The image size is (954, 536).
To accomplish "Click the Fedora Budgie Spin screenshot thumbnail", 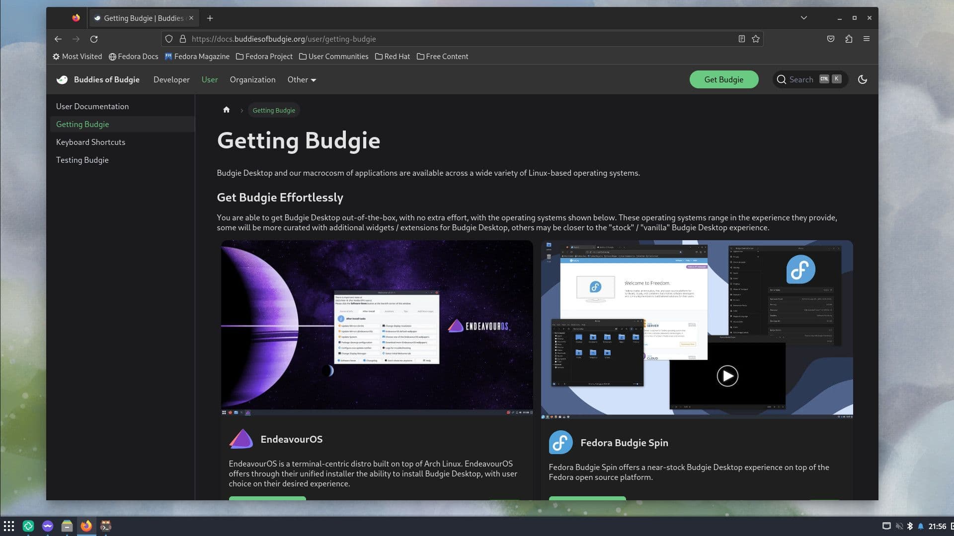I will pos(697,330).
